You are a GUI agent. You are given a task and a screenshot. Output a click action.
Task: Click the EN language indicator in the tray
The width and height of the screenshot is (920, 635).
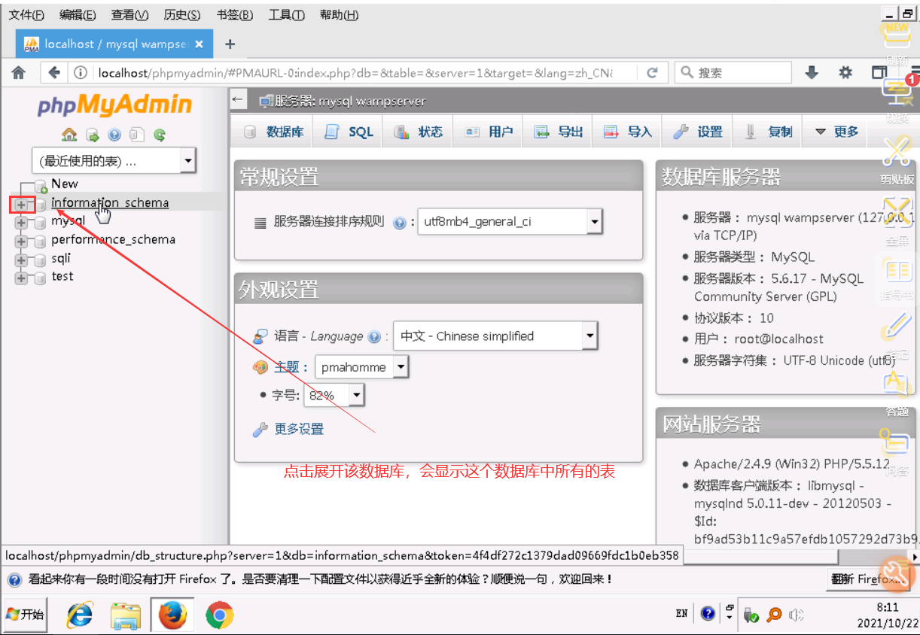(682, 614)
